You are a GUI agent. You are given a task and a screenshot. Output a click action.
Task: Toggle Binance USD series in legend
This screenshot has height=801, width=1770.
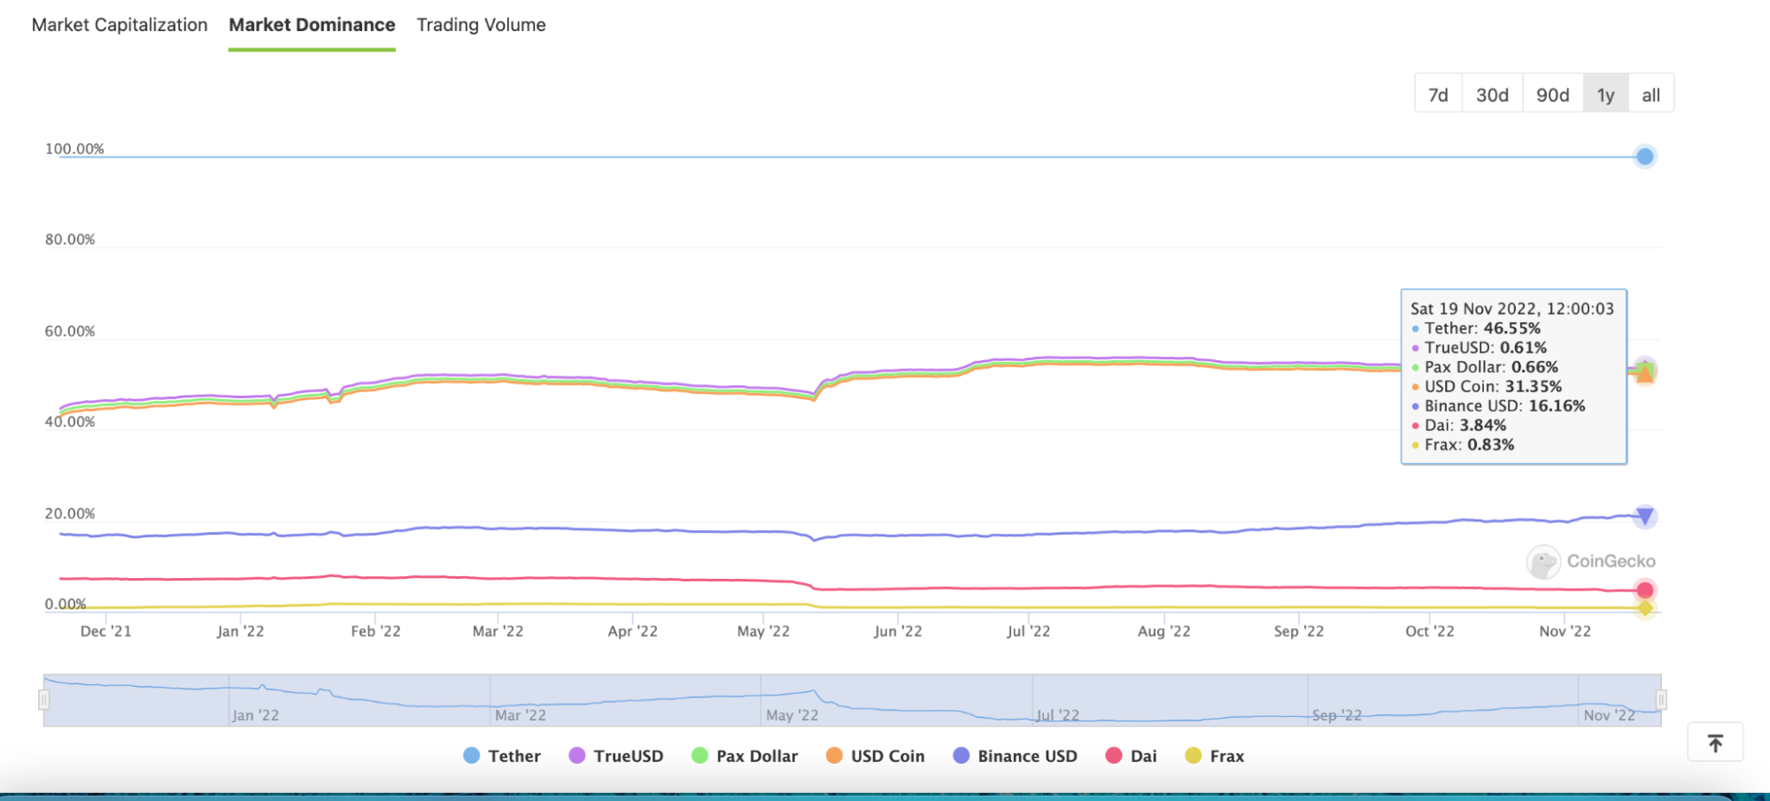point(1015,756)
